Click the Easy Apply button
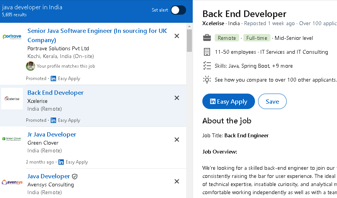This screenshot has height=198, width=337. point(228,101)
